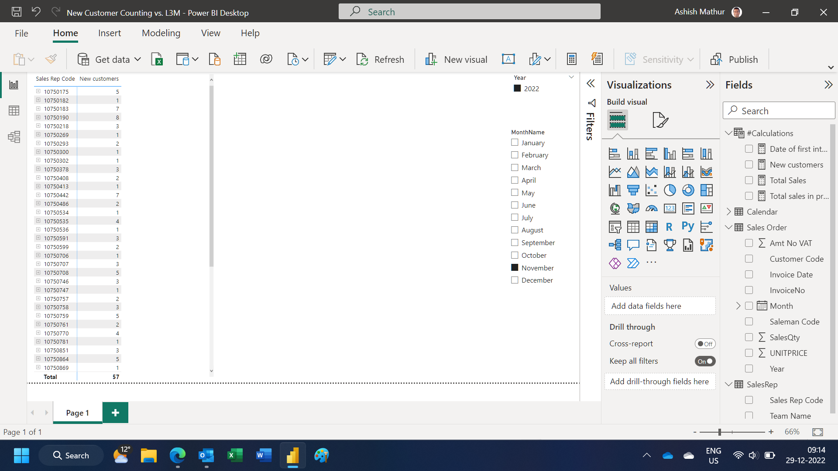Open the Format visual pane icon

point(660,120)
